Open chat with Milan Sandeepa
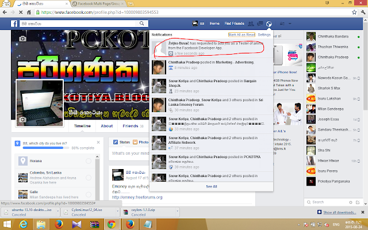Image resolution: width=368 pixels, height=230 pixels. [333, 109]
